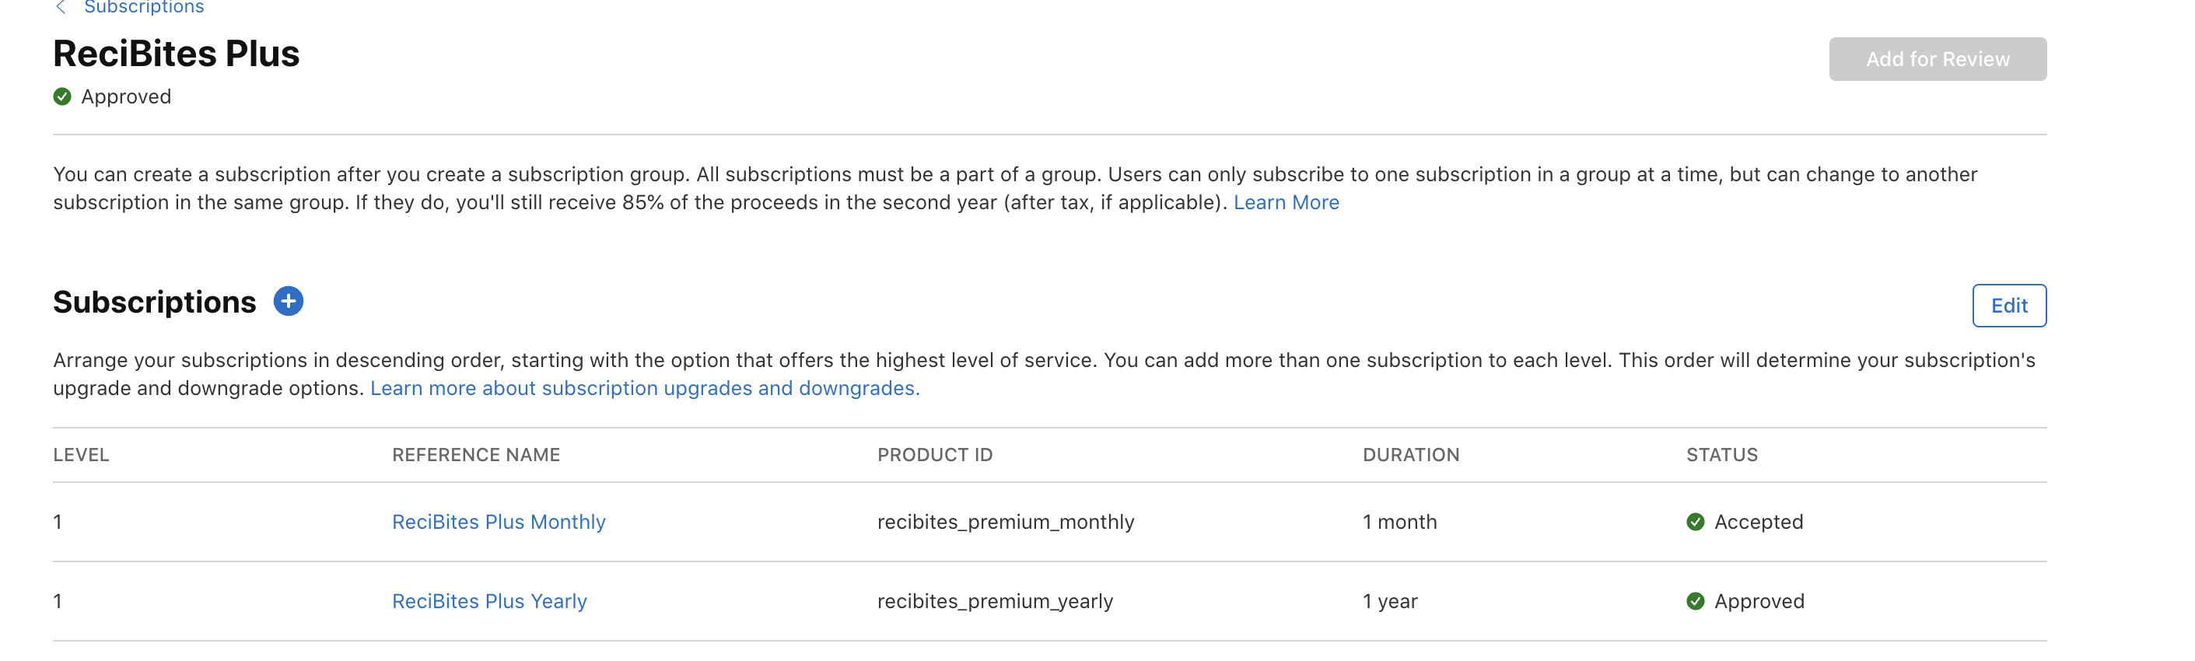This screenshot has width=2195, height=661.
Task: Click the Edit button for subscriptions
Action: [x=2008, y=306]
